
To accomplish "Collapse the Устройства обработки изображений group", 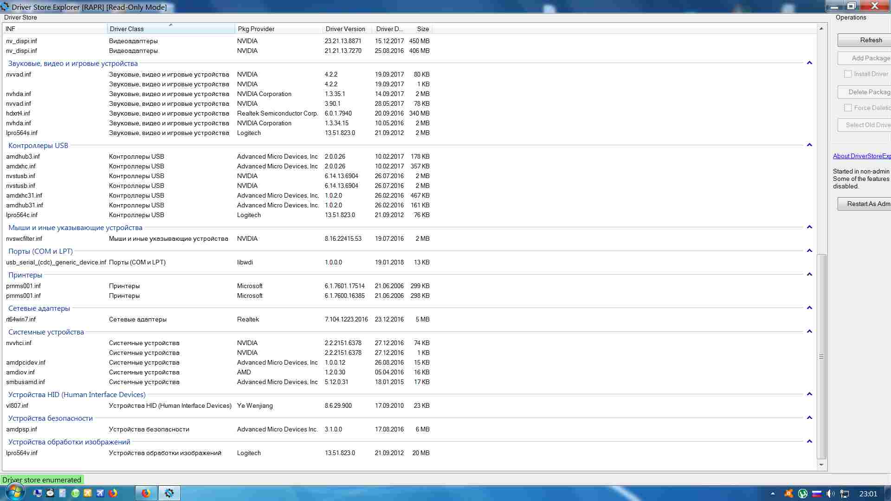I will point(809,442).
